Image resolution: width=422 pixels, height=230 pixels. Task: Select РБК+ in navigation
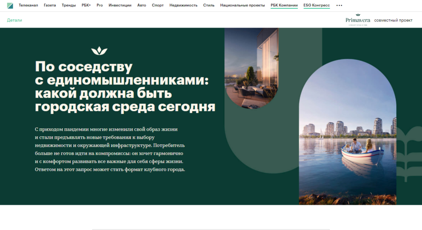tap(86, 5)
